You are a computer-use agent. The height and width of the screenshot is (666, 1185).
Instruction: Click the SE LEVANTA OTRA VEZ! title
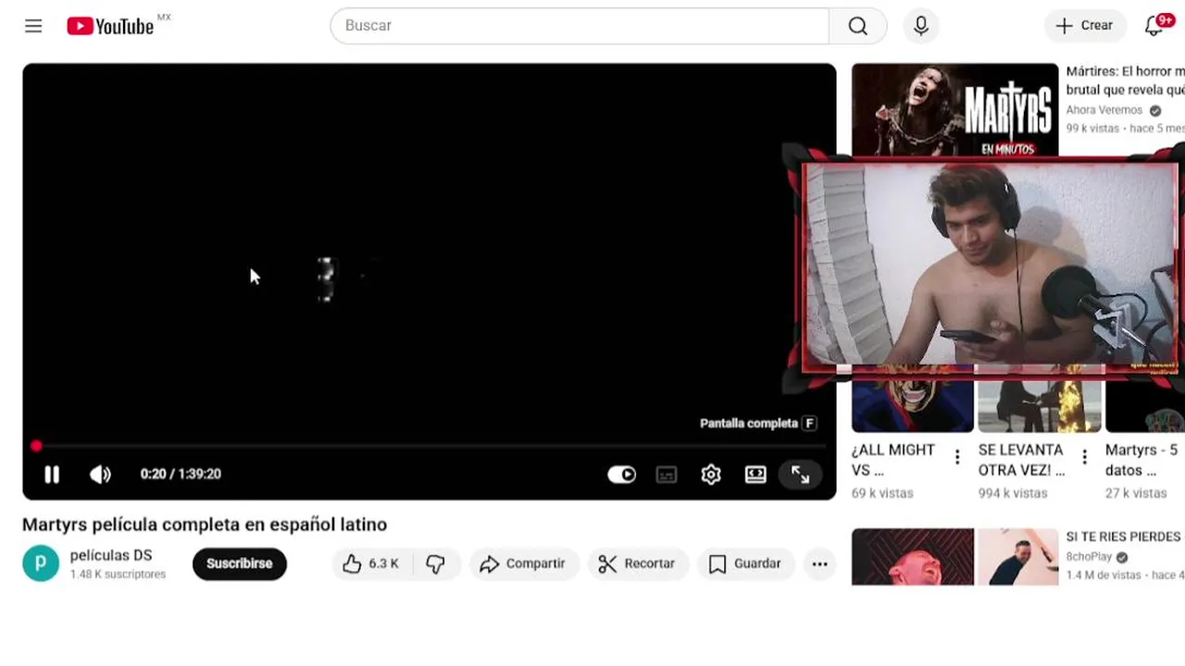tap(1021, 460)
